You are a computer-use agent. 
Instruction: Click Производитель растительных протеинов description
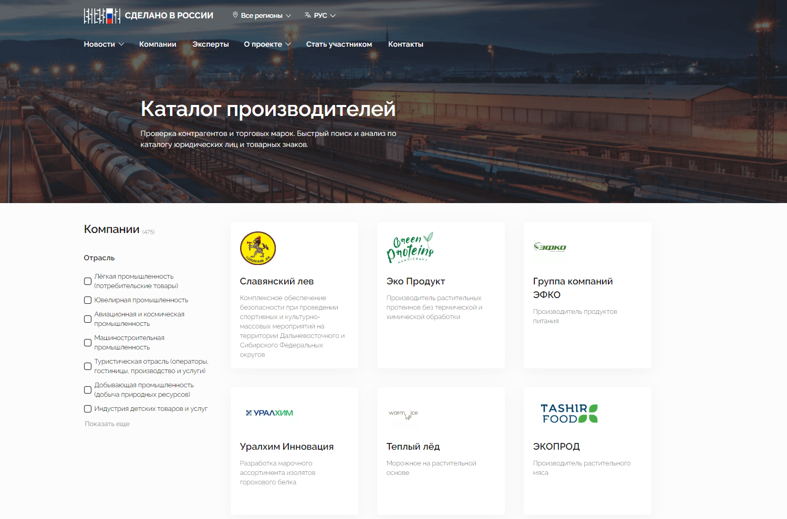(434, 308)
